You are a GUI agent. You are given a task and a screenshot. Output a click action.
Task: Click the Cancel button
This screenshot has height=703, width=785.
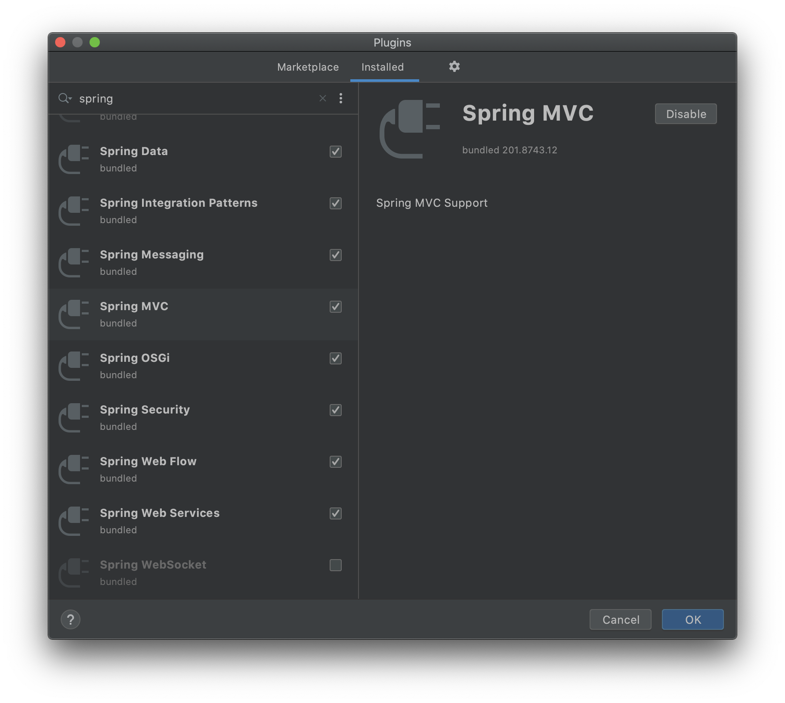(x=621, y=619)
